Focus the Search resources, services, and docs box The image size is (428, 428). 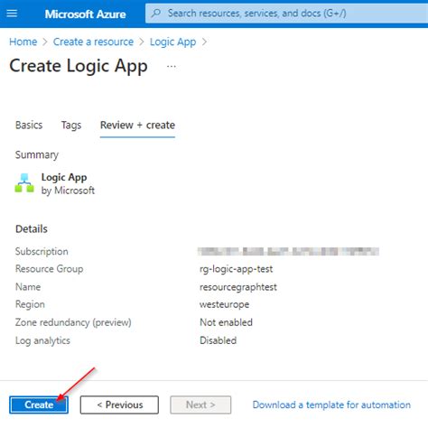pyautogui.click(x=286, y=14)
